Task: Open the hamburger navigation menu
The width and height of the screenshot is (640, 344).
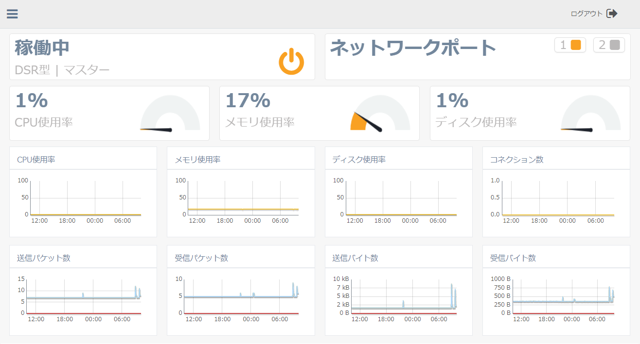Action: pyautogui.click(x=12, y=14)
